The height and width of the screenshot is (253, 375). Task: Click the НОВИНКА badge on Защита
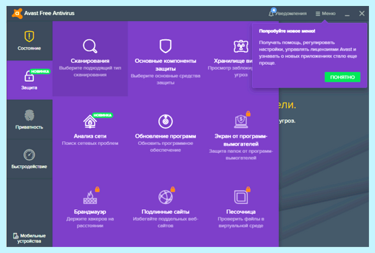pos(40,71)
